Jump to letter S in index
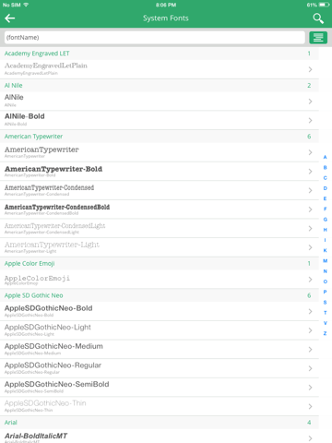The width and height of the screenshot is (332, 443). tap(325, 303)
